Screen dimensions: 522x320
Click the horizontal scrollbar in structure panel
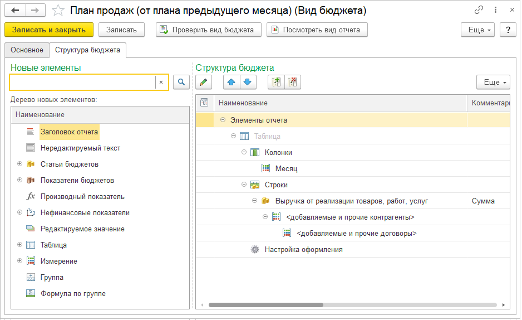point(266,305)
